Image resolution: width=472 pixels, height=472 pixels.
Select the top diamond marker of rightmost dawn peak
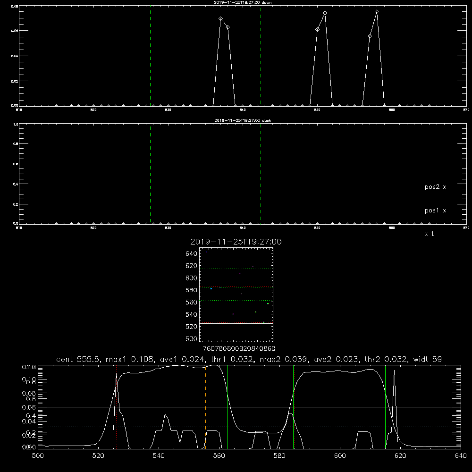pyautogui.click(x=377, y=12)
